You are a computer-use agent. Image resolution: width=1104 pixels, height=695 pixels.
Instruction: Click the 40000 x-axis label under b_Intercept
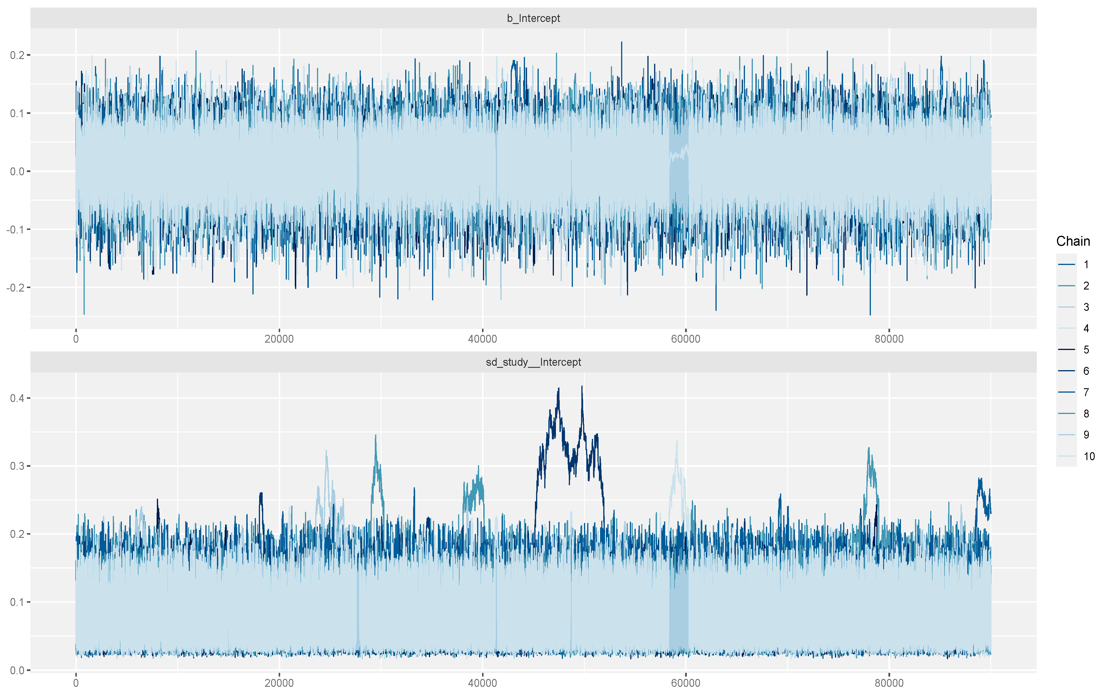pos(482,339)
